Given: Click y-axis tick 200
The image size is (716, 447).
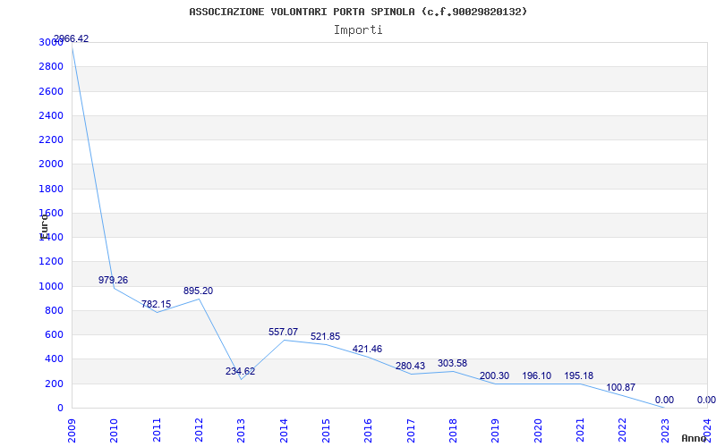Looking at the screenshot, I should [x=54, y=384].
